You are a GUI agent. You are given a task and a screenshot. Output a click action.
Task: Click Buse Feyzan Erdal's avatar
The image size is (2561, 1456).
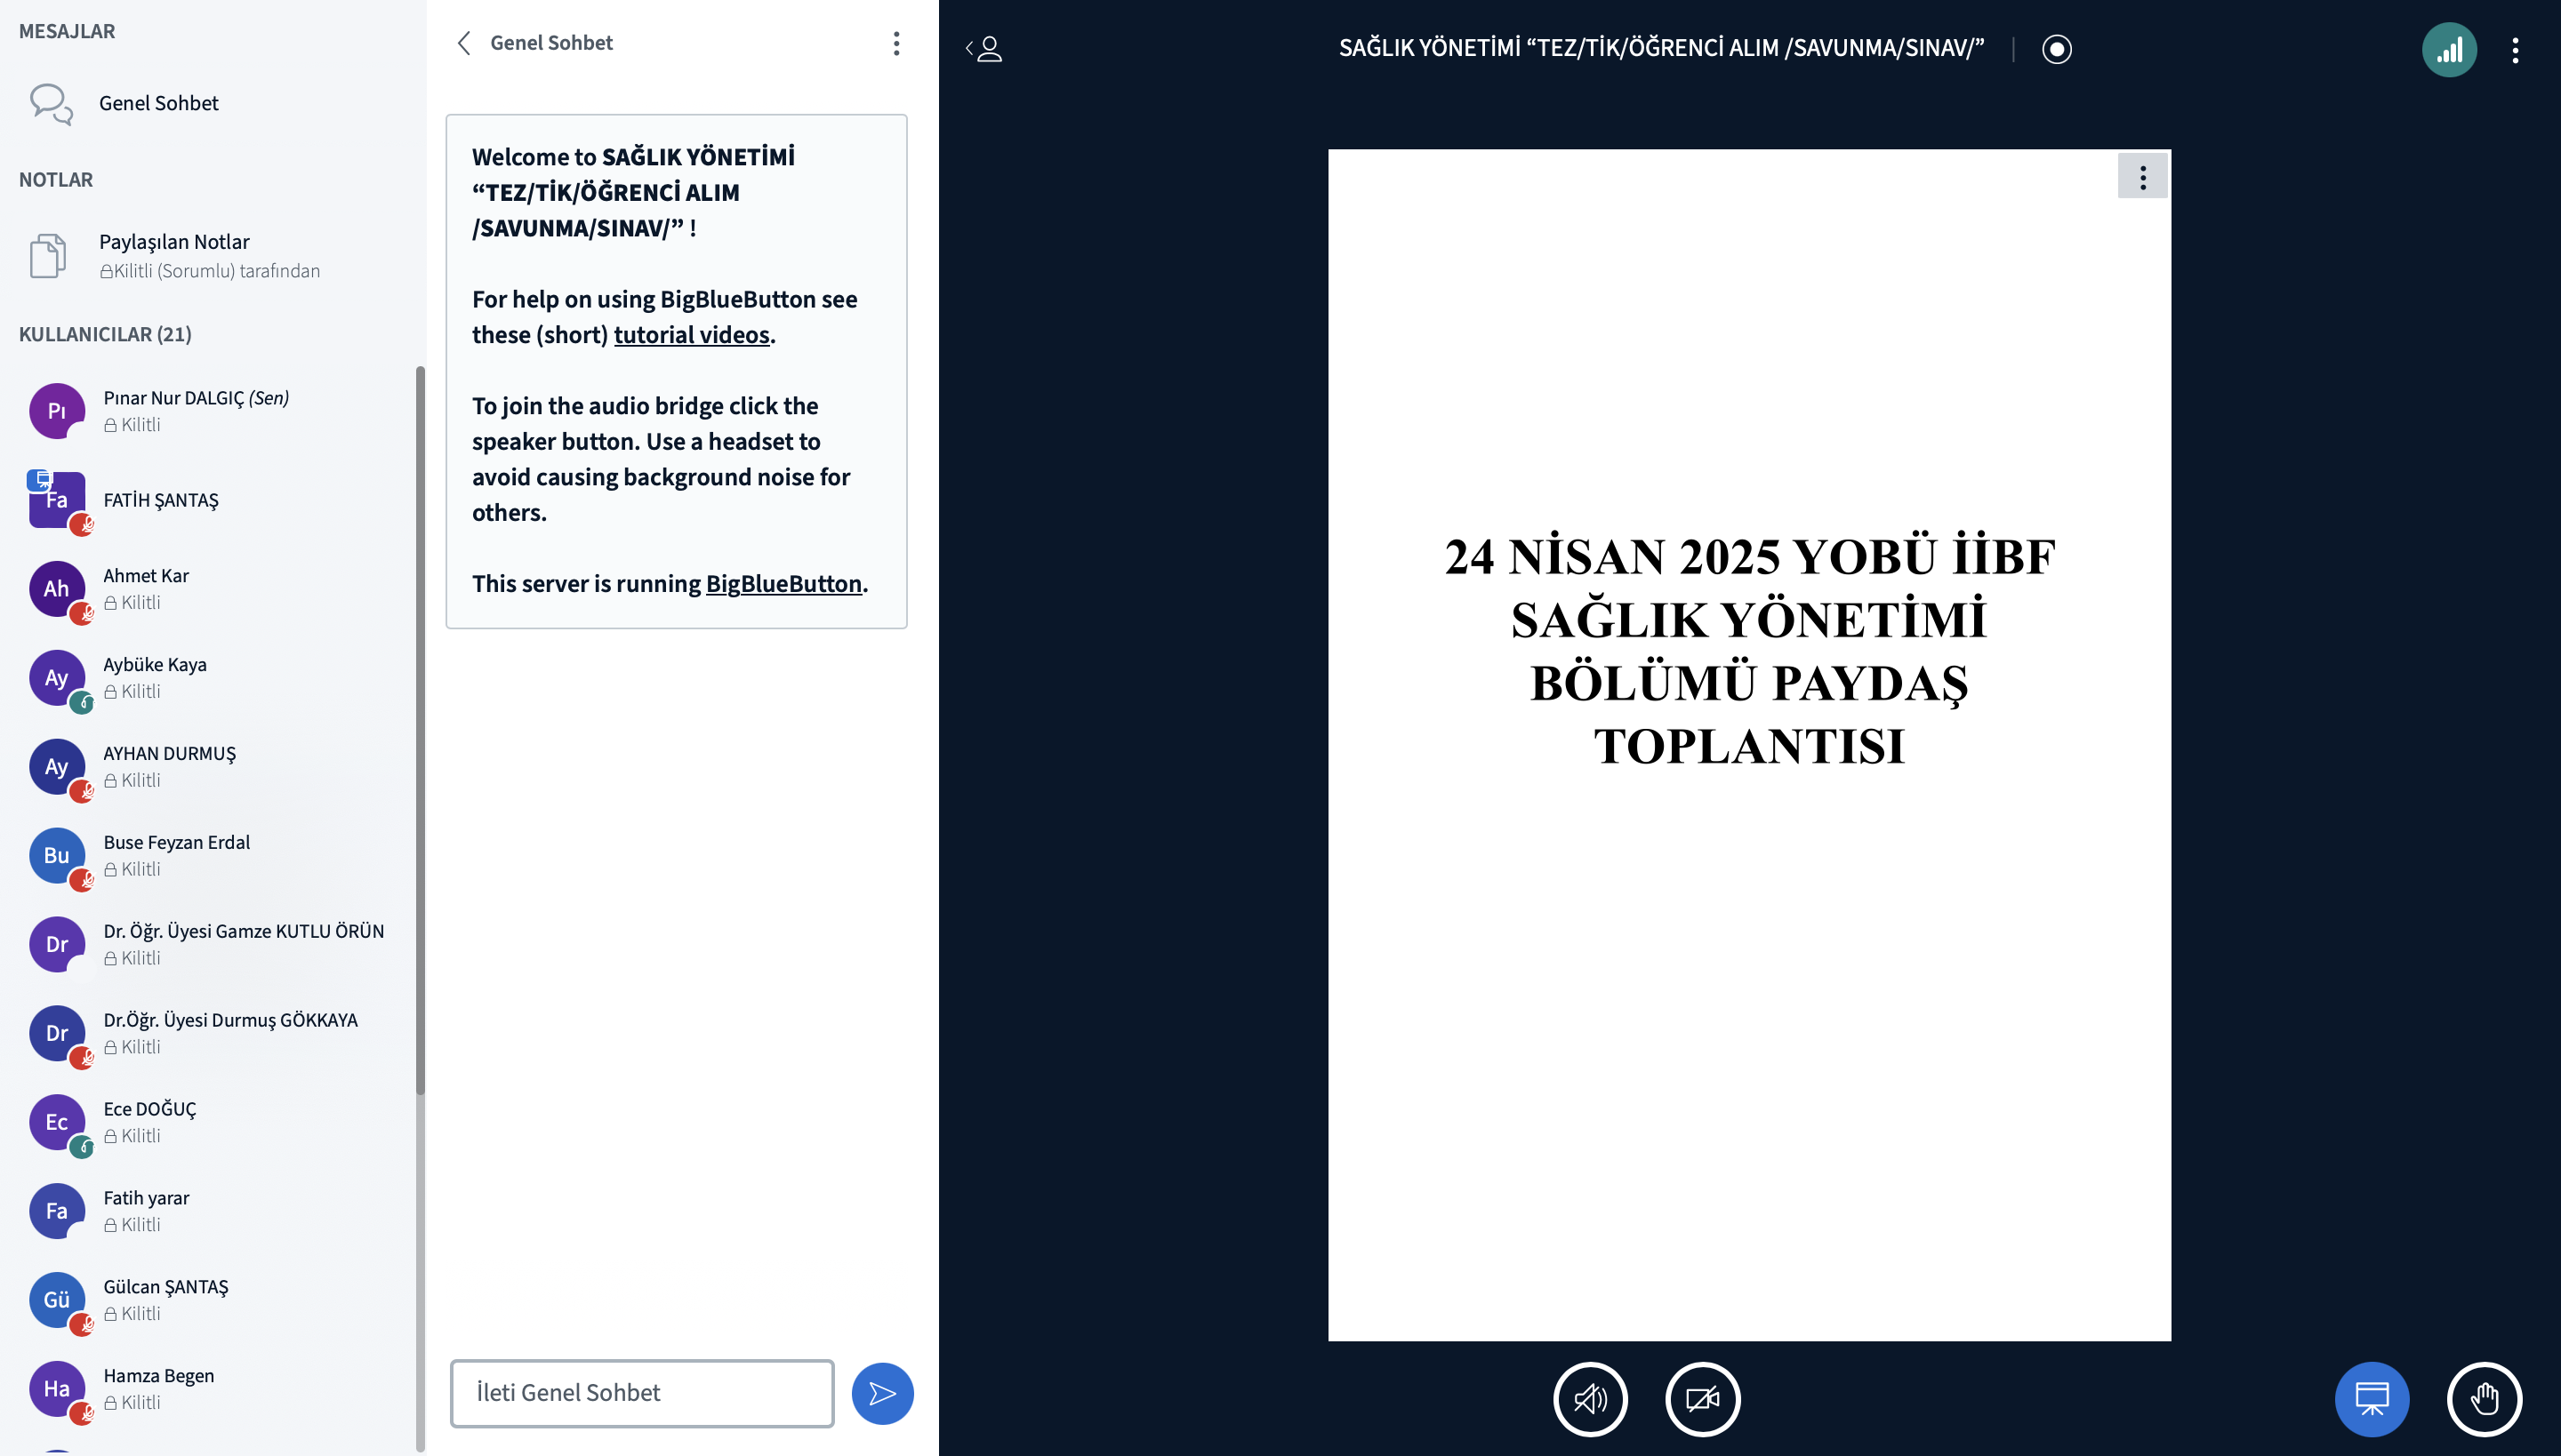tap(57, 856)
